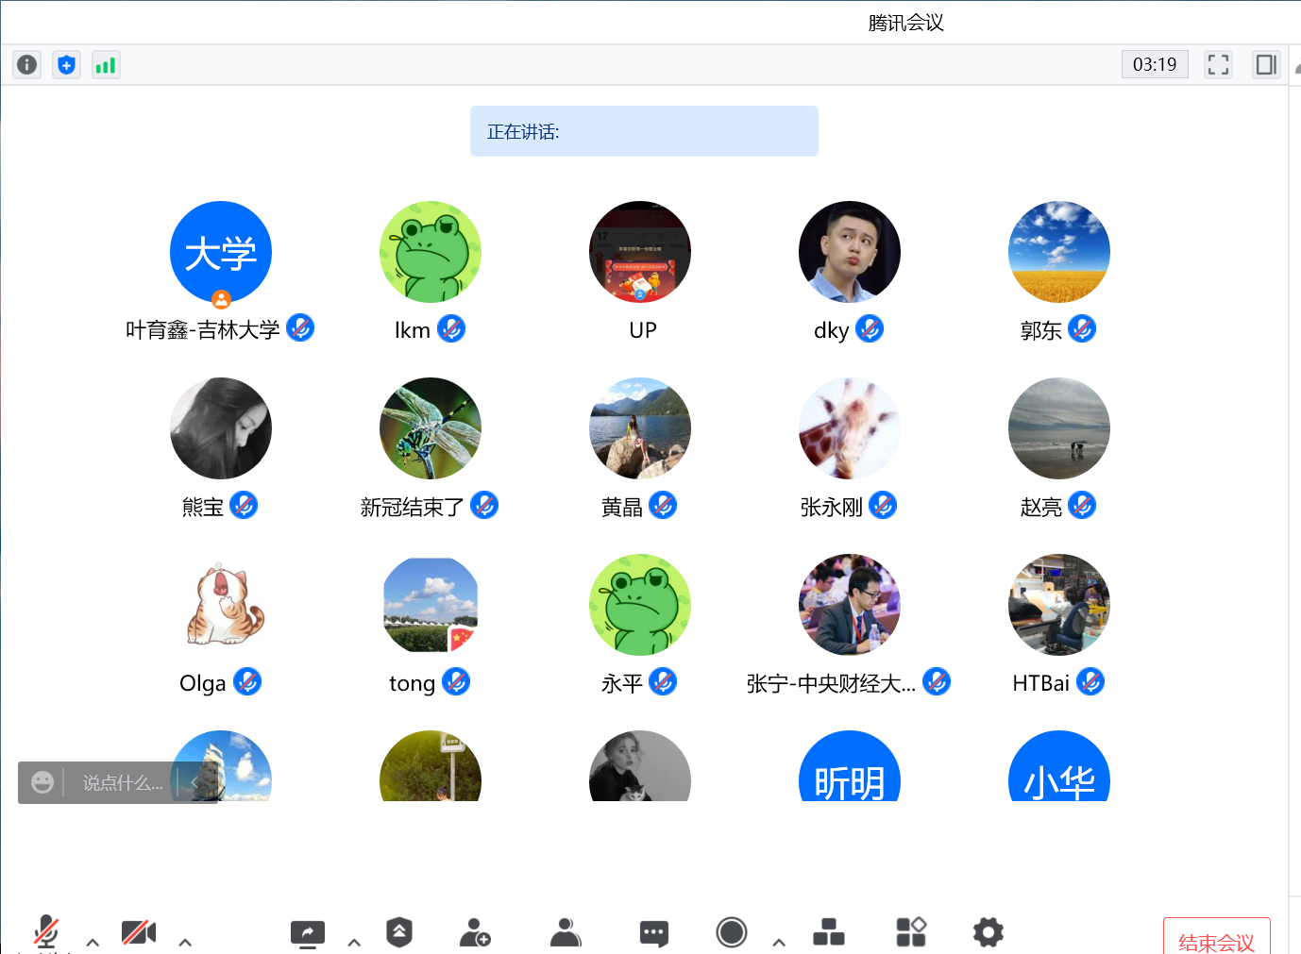1301x954 pixels.
Task: Enter fullscreen mode
Action: click(1218, 64)
